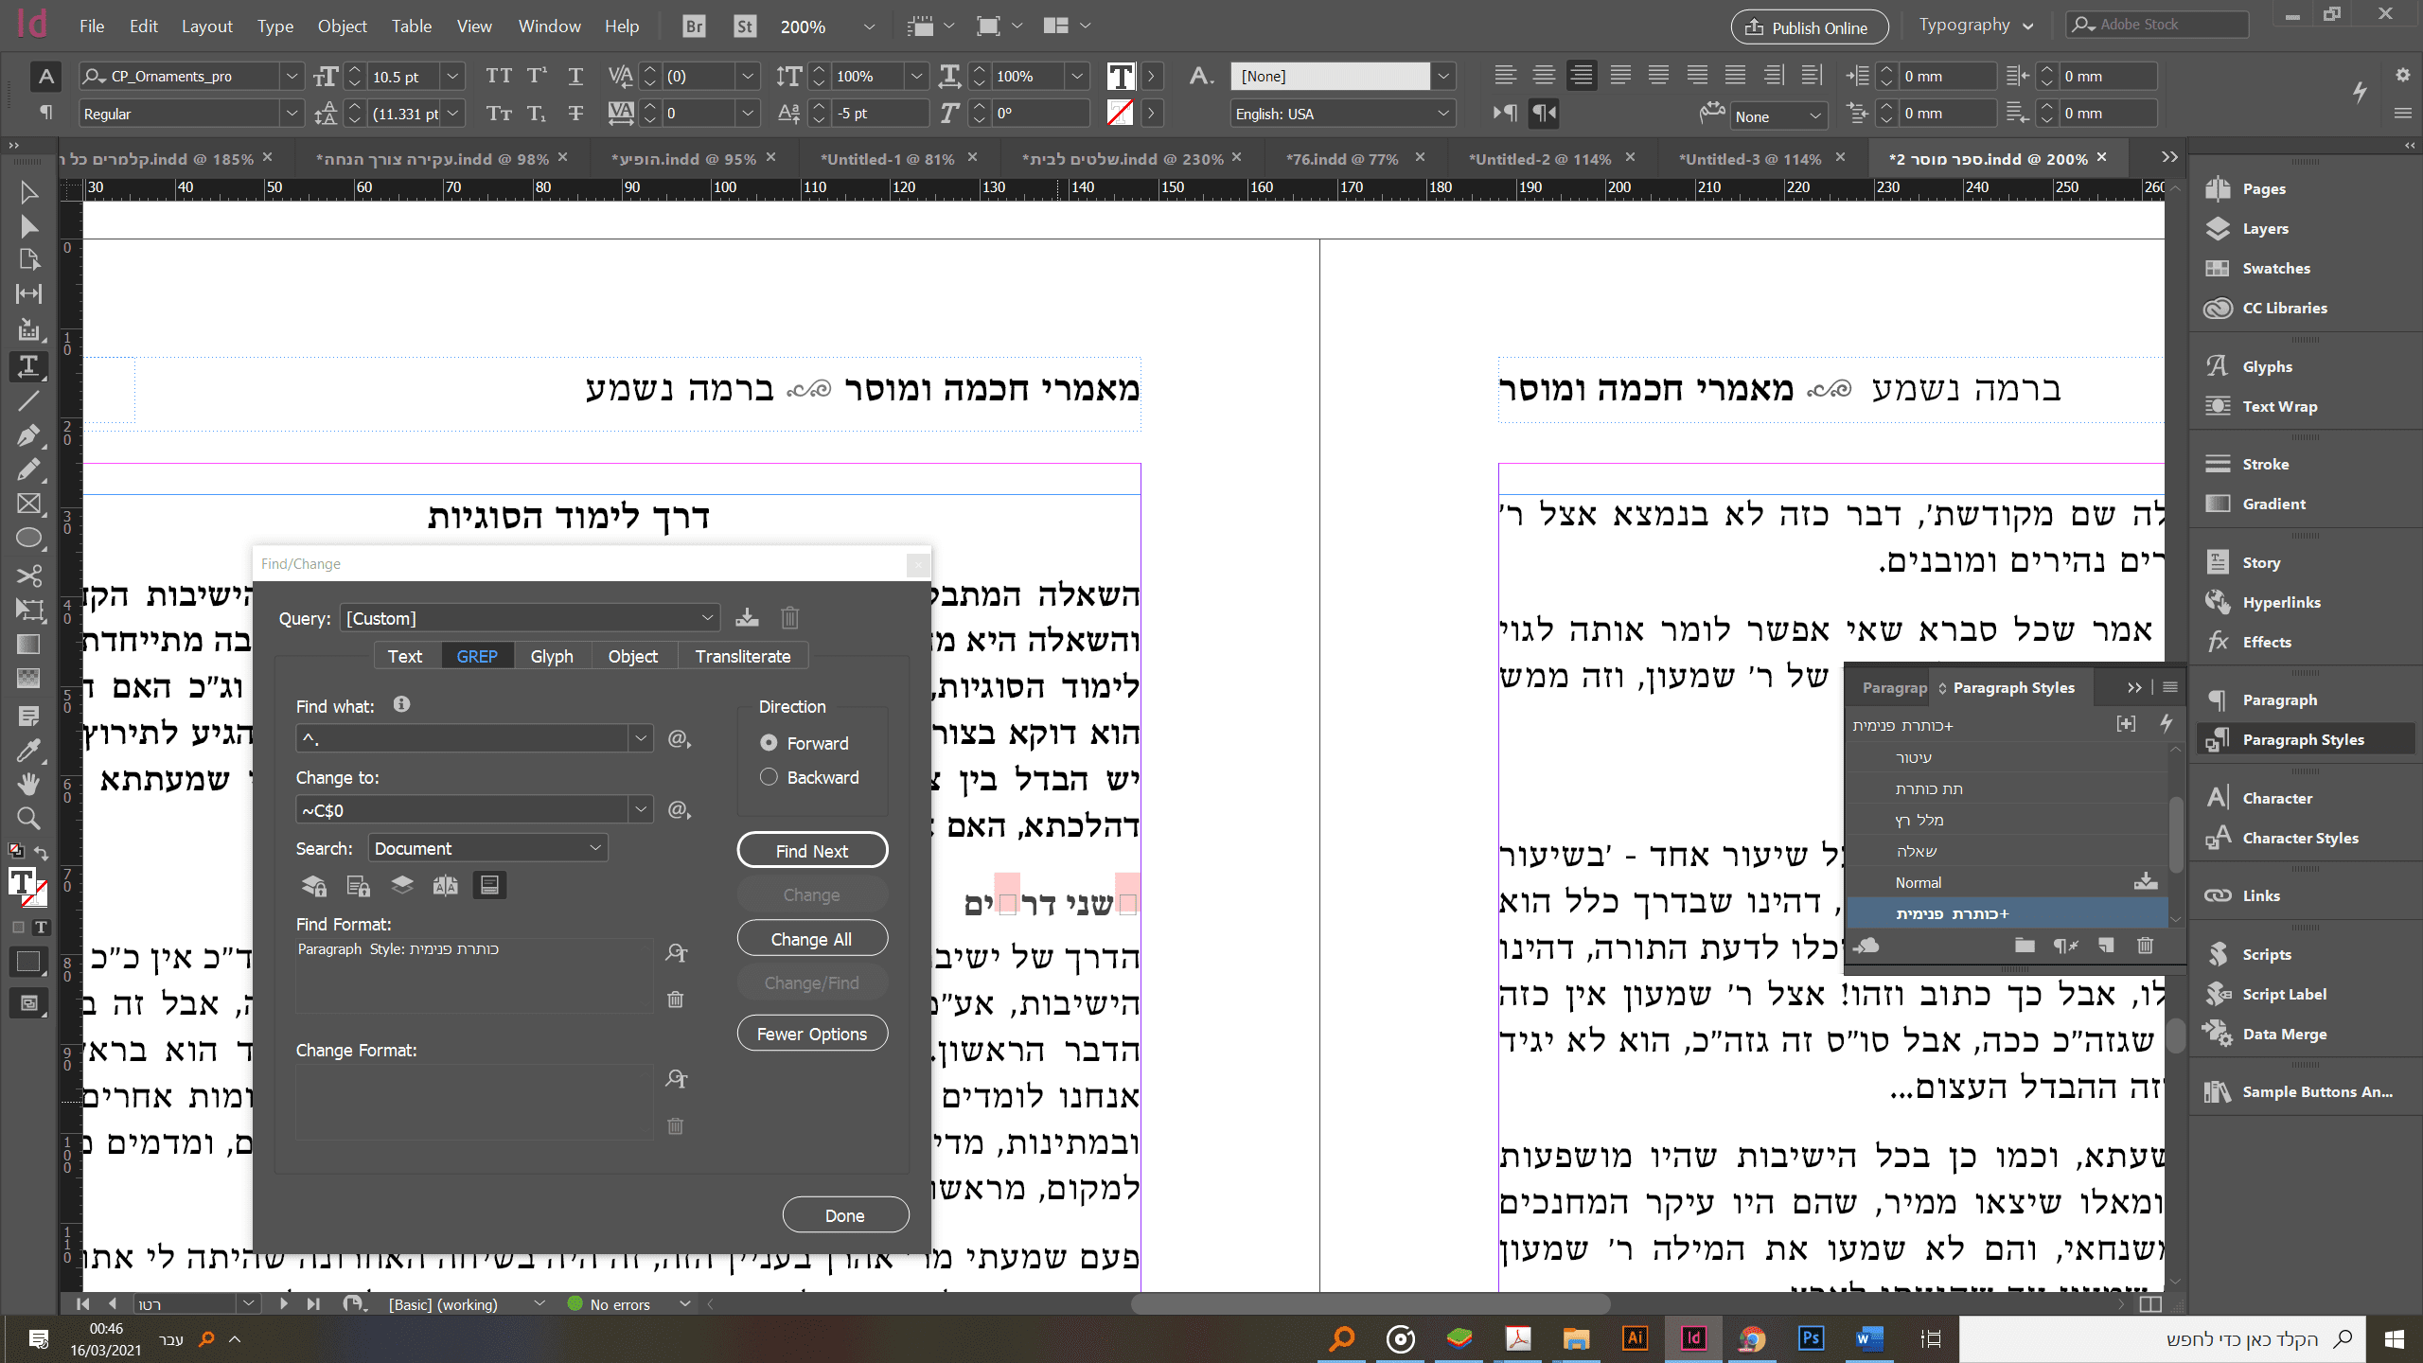This screenshot has height=1363, width=2423.
Task: Toggle include locked layers search option
Action: pyautogui.click(x=314, y=885)
